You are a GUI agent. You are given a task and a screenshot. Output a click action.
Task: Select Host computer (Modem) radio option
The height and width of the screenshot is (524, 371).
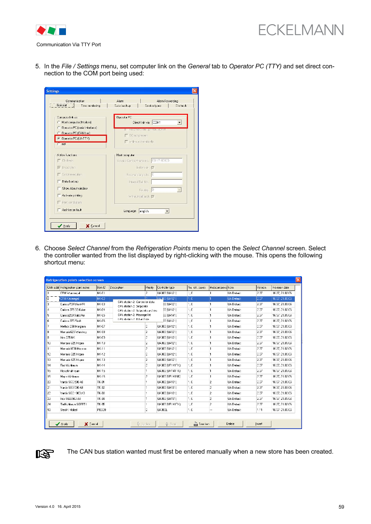[59, 122]
